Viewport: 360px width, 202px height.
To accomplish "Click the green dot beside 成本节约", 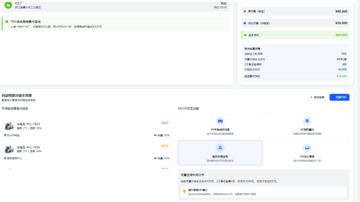I will click(x=245, y=35).
